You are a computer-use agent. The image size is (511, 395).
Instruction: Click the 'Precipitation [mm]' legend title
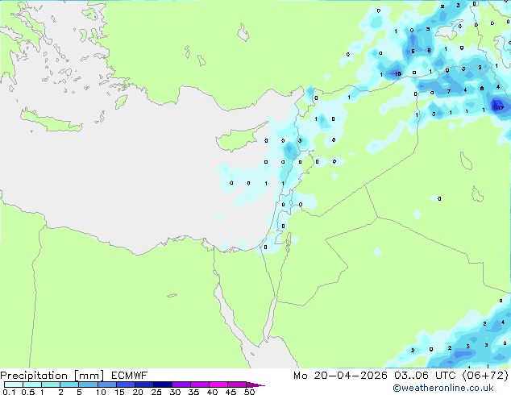[x=52, y=376]
